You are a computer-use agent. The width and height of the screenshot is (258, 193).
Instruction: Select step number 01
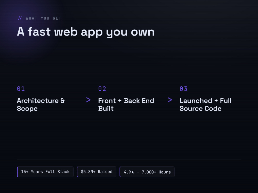pos(21,89)
